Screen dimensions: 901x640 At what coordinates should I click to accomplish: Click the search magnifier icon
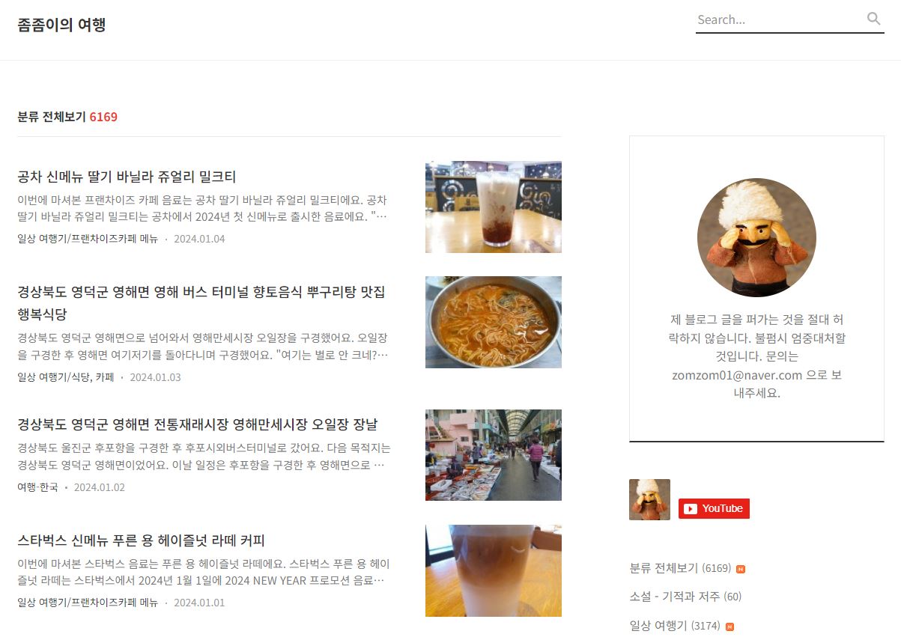873,19
